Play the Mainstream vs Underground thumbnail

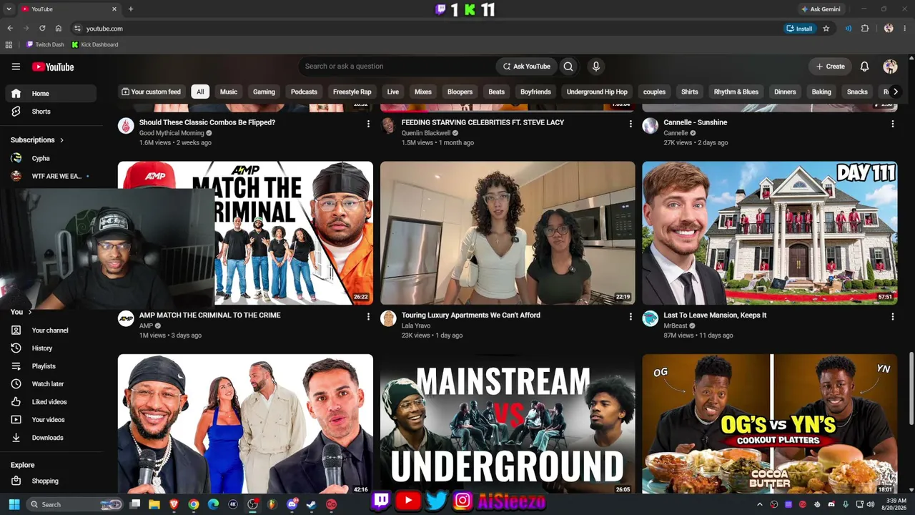[x=508, y=423]
